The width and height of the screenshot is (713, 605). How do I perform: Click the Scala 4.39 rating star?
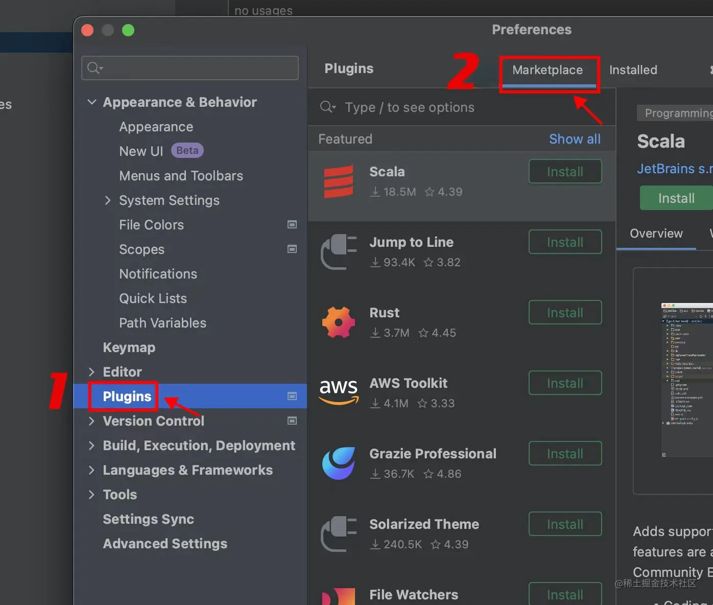[x=430, y=192]
